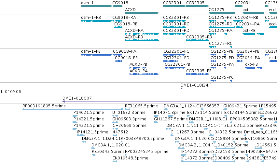Click the blue oxt-PB protein glyph

pyautogui.click(x=254, y=68)
